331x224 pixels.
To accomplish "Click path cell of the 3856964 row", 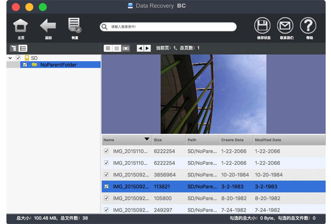I will tap(202, 175).
